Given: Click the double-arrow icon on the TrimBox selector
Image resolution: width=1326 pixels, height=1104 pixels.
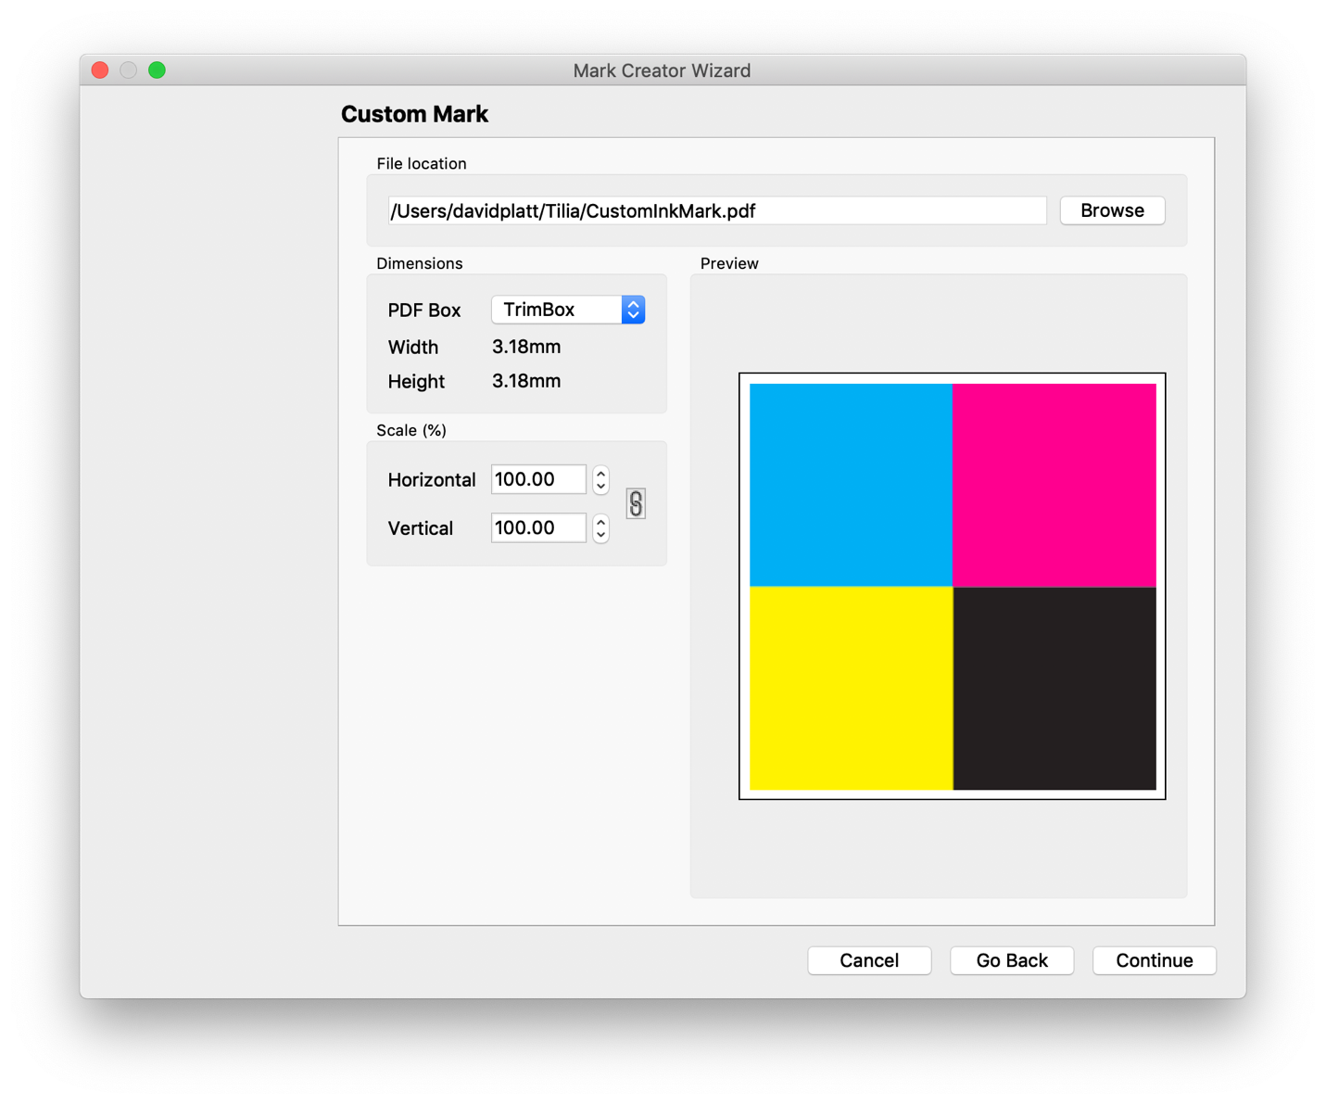Looking at the screenshot, I should 632,310.
